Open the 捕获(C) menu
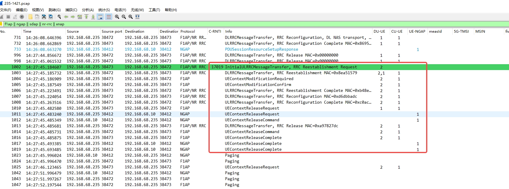The height and width of the screenshot is (189, 509). (71, 10)
